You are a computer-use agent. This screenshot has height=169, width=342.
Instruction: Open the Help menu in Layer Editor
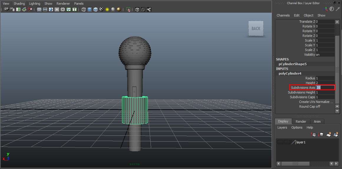310,127
